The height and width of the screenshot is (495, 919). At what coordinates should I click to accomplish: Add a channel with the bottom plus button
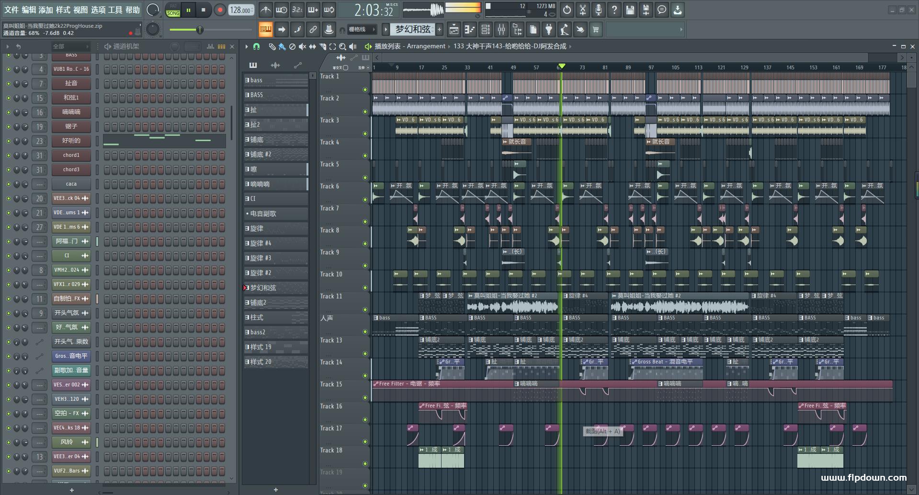[72, 490]
